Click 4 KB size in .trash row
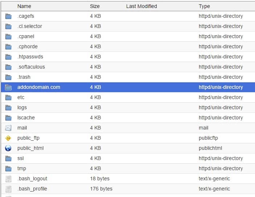The width and height of the screenshot is (255, 197). click(95, 77)
